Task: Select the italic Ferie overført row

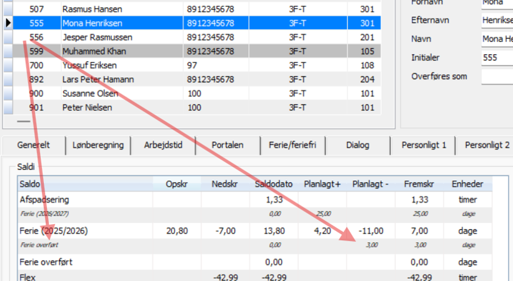Action: (x=255, y=245)
